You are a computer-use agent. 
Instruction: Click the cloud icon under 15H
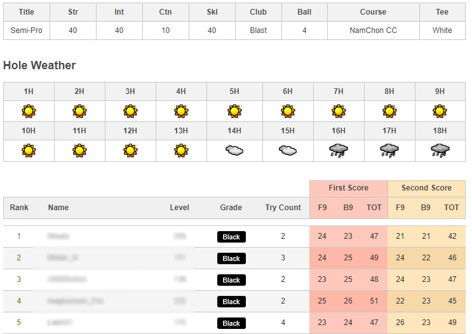coord(288,150)
